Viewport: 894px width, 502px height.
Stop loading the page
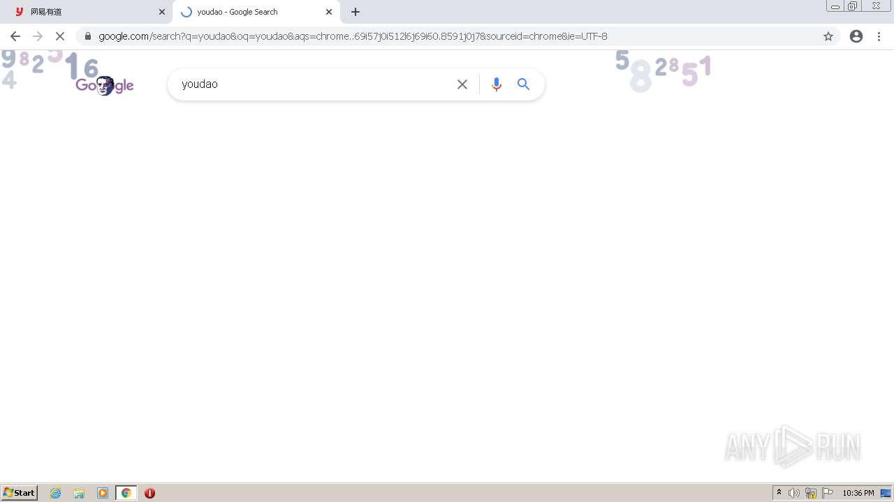59,36
